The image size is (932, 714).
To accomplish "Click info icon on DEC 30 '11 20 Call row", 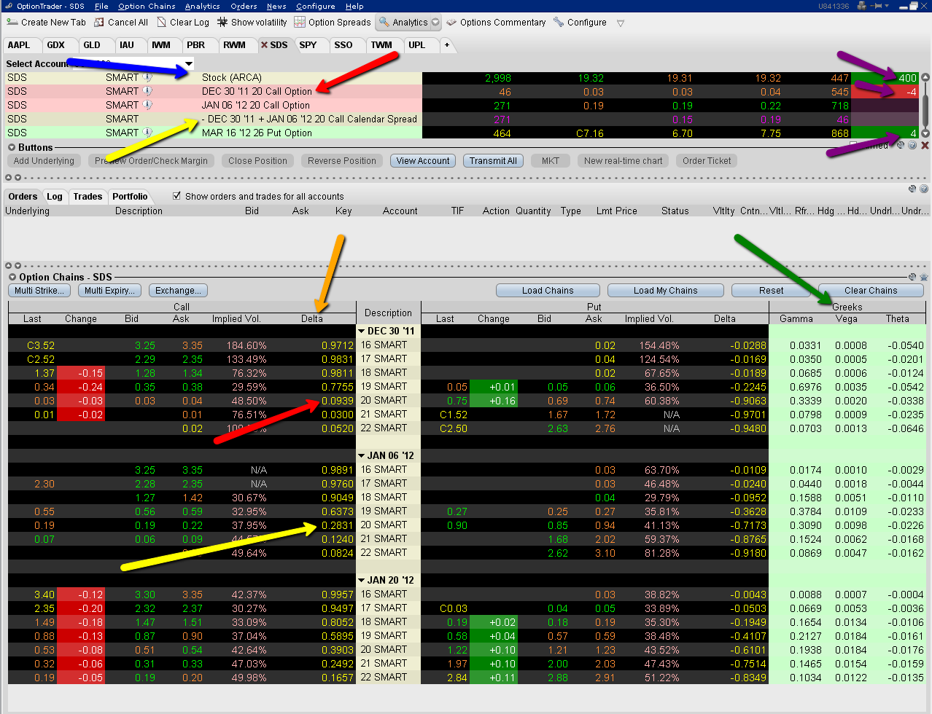I will (147, 91).
